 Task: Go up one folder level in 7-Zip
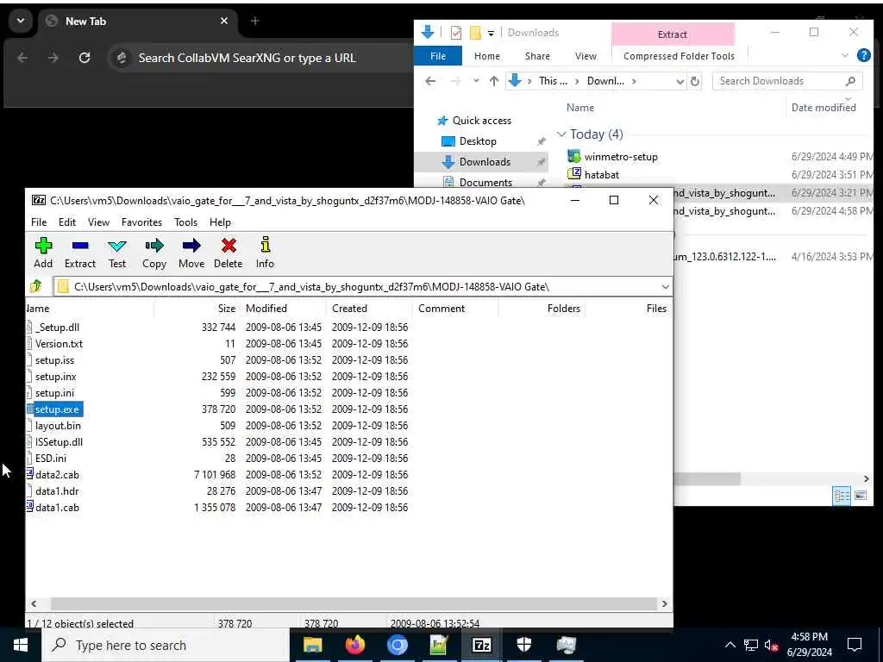[x=36, y=286]
